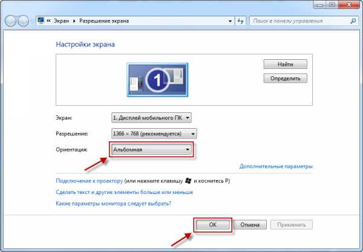Click the search magnifier icon

pyautogui.click(x=353, y=21)
